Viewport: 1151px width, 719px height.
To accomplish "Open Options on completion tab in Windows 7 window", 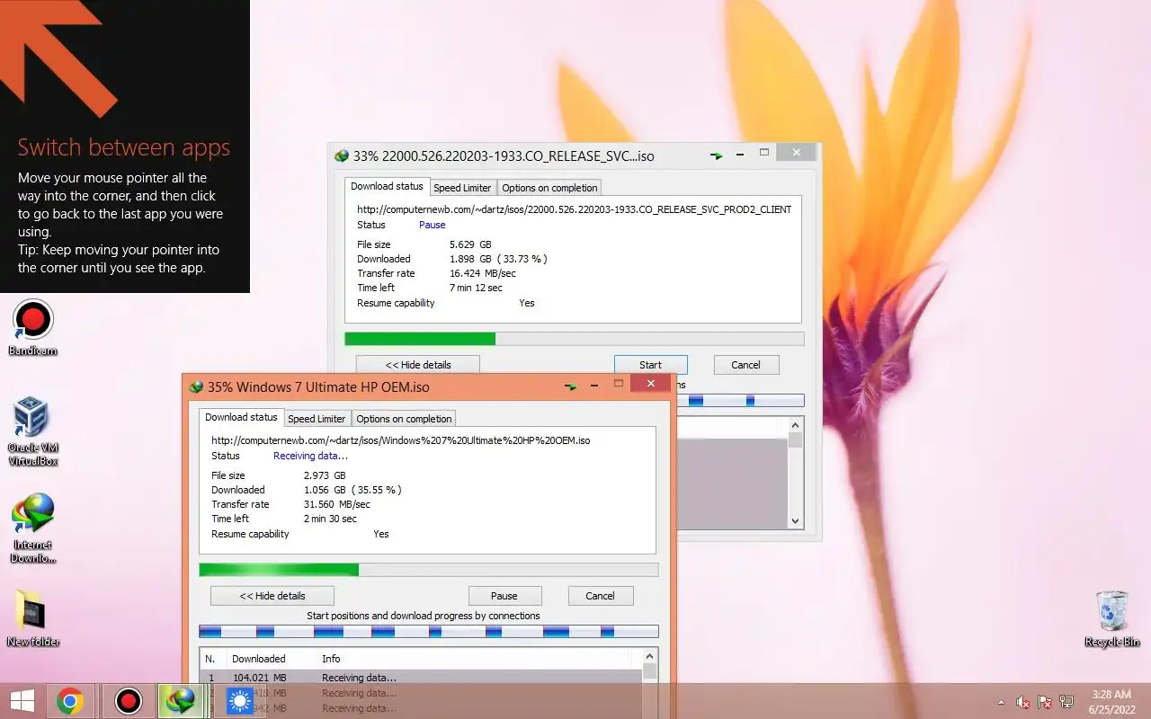I will click(404, 419).
